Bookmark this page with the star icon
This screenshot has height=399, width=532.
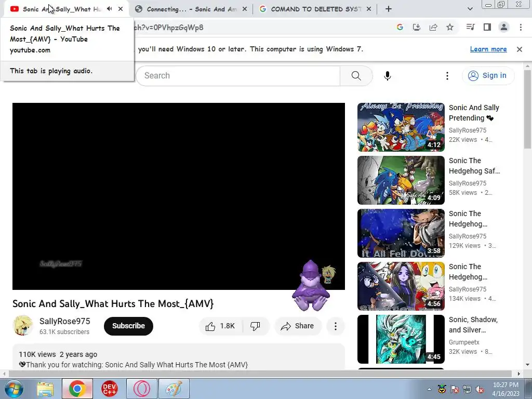[x=450, y=28]
